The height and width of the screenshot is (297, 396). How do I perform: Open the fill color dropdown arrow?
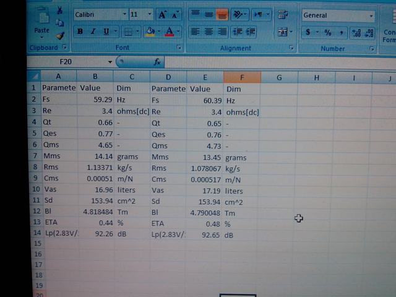(x=159, y=32)
